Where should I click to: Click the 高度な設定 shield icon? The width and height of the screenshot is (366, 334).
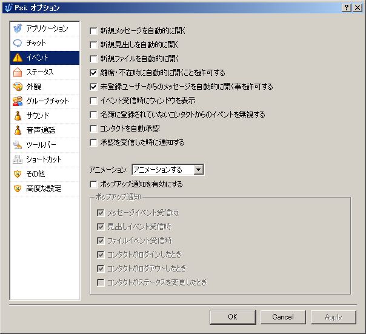[x=18, y=189]
